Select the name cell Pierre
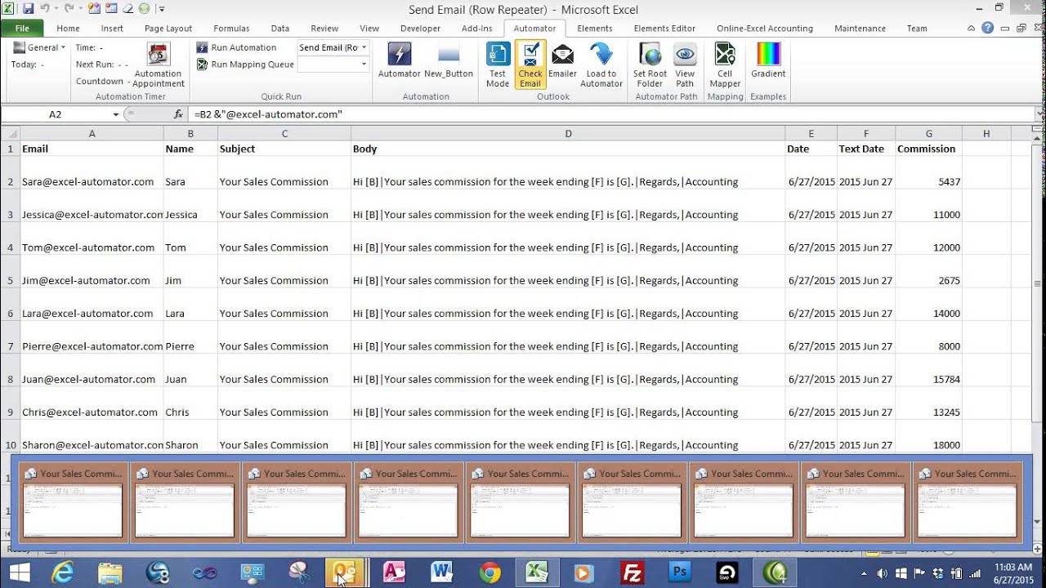1046x588 pixels. (190, 338)
